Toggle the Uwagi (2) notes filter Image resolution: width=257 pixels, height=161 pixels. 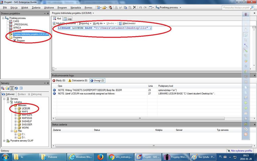click(x=97, y=80)
